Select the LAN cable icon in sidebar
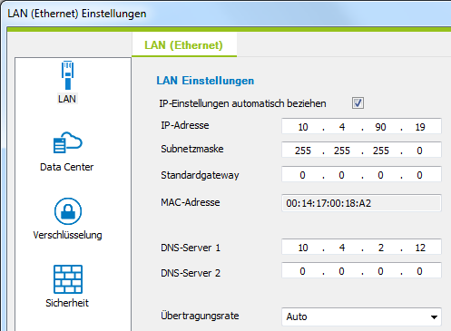Screen dimensions: 451x331 pyautogui.click(x=68, y=75)
